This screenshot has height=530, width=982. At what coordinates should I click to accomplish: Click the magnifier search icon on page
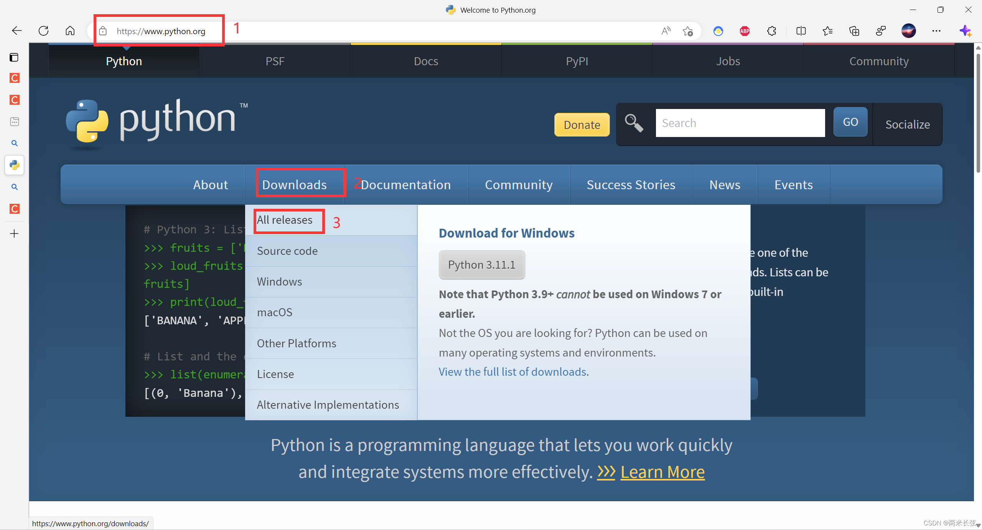(x=634, y=123)
